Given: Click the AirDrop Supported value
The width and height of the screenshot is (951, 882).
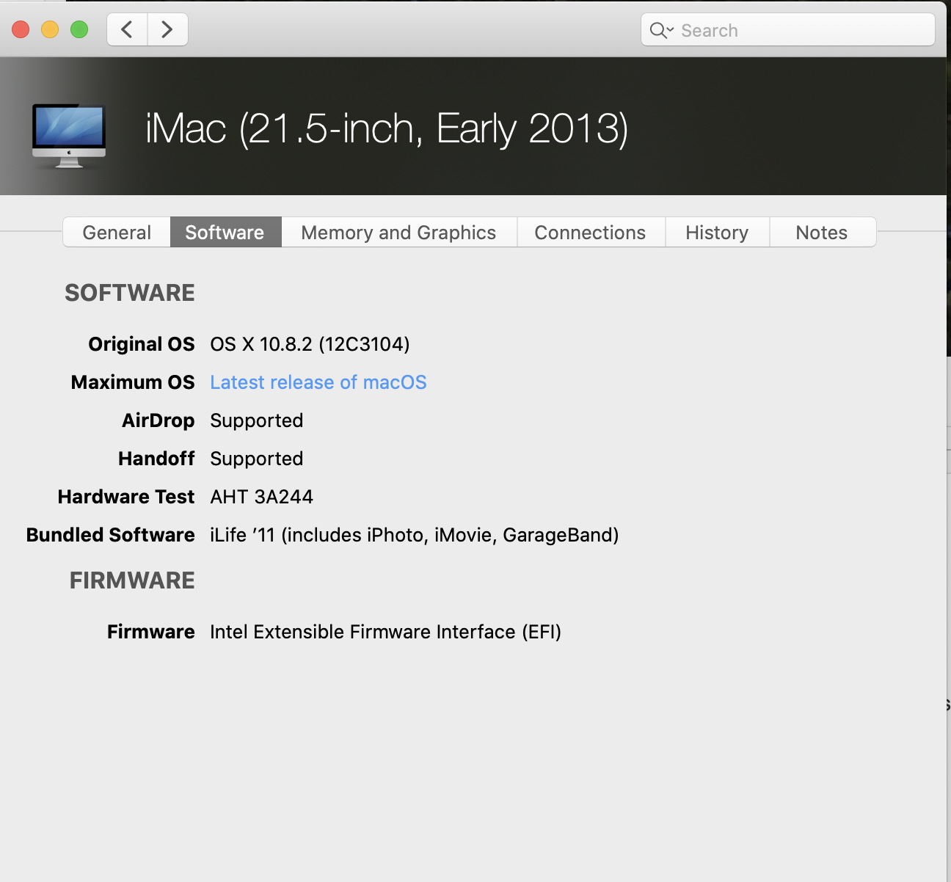Looking at the screenshot, I should coord(257,420).
